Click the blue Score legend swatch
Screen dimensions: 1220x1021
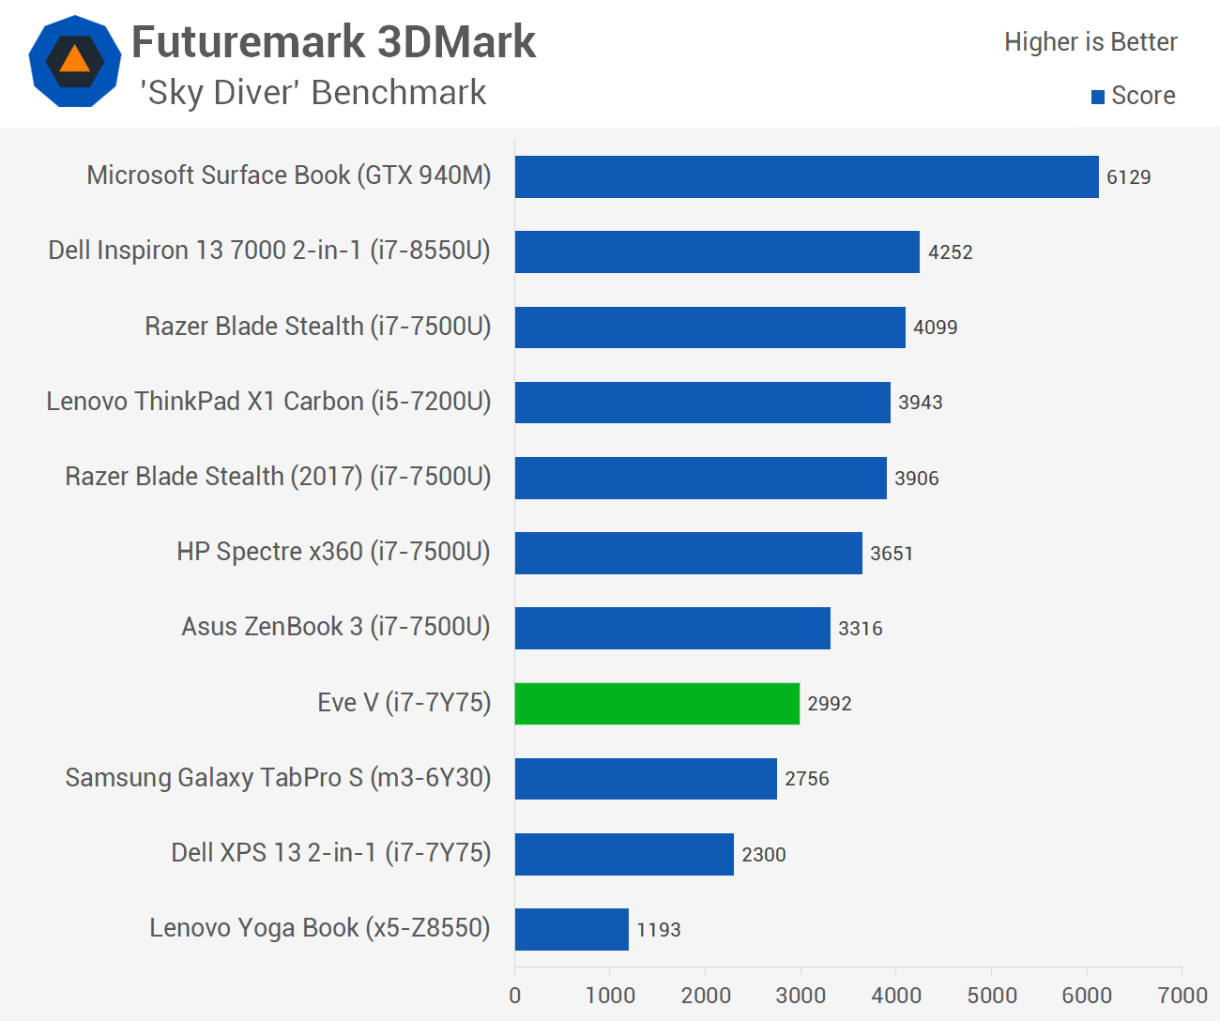tap(1098, 97)
